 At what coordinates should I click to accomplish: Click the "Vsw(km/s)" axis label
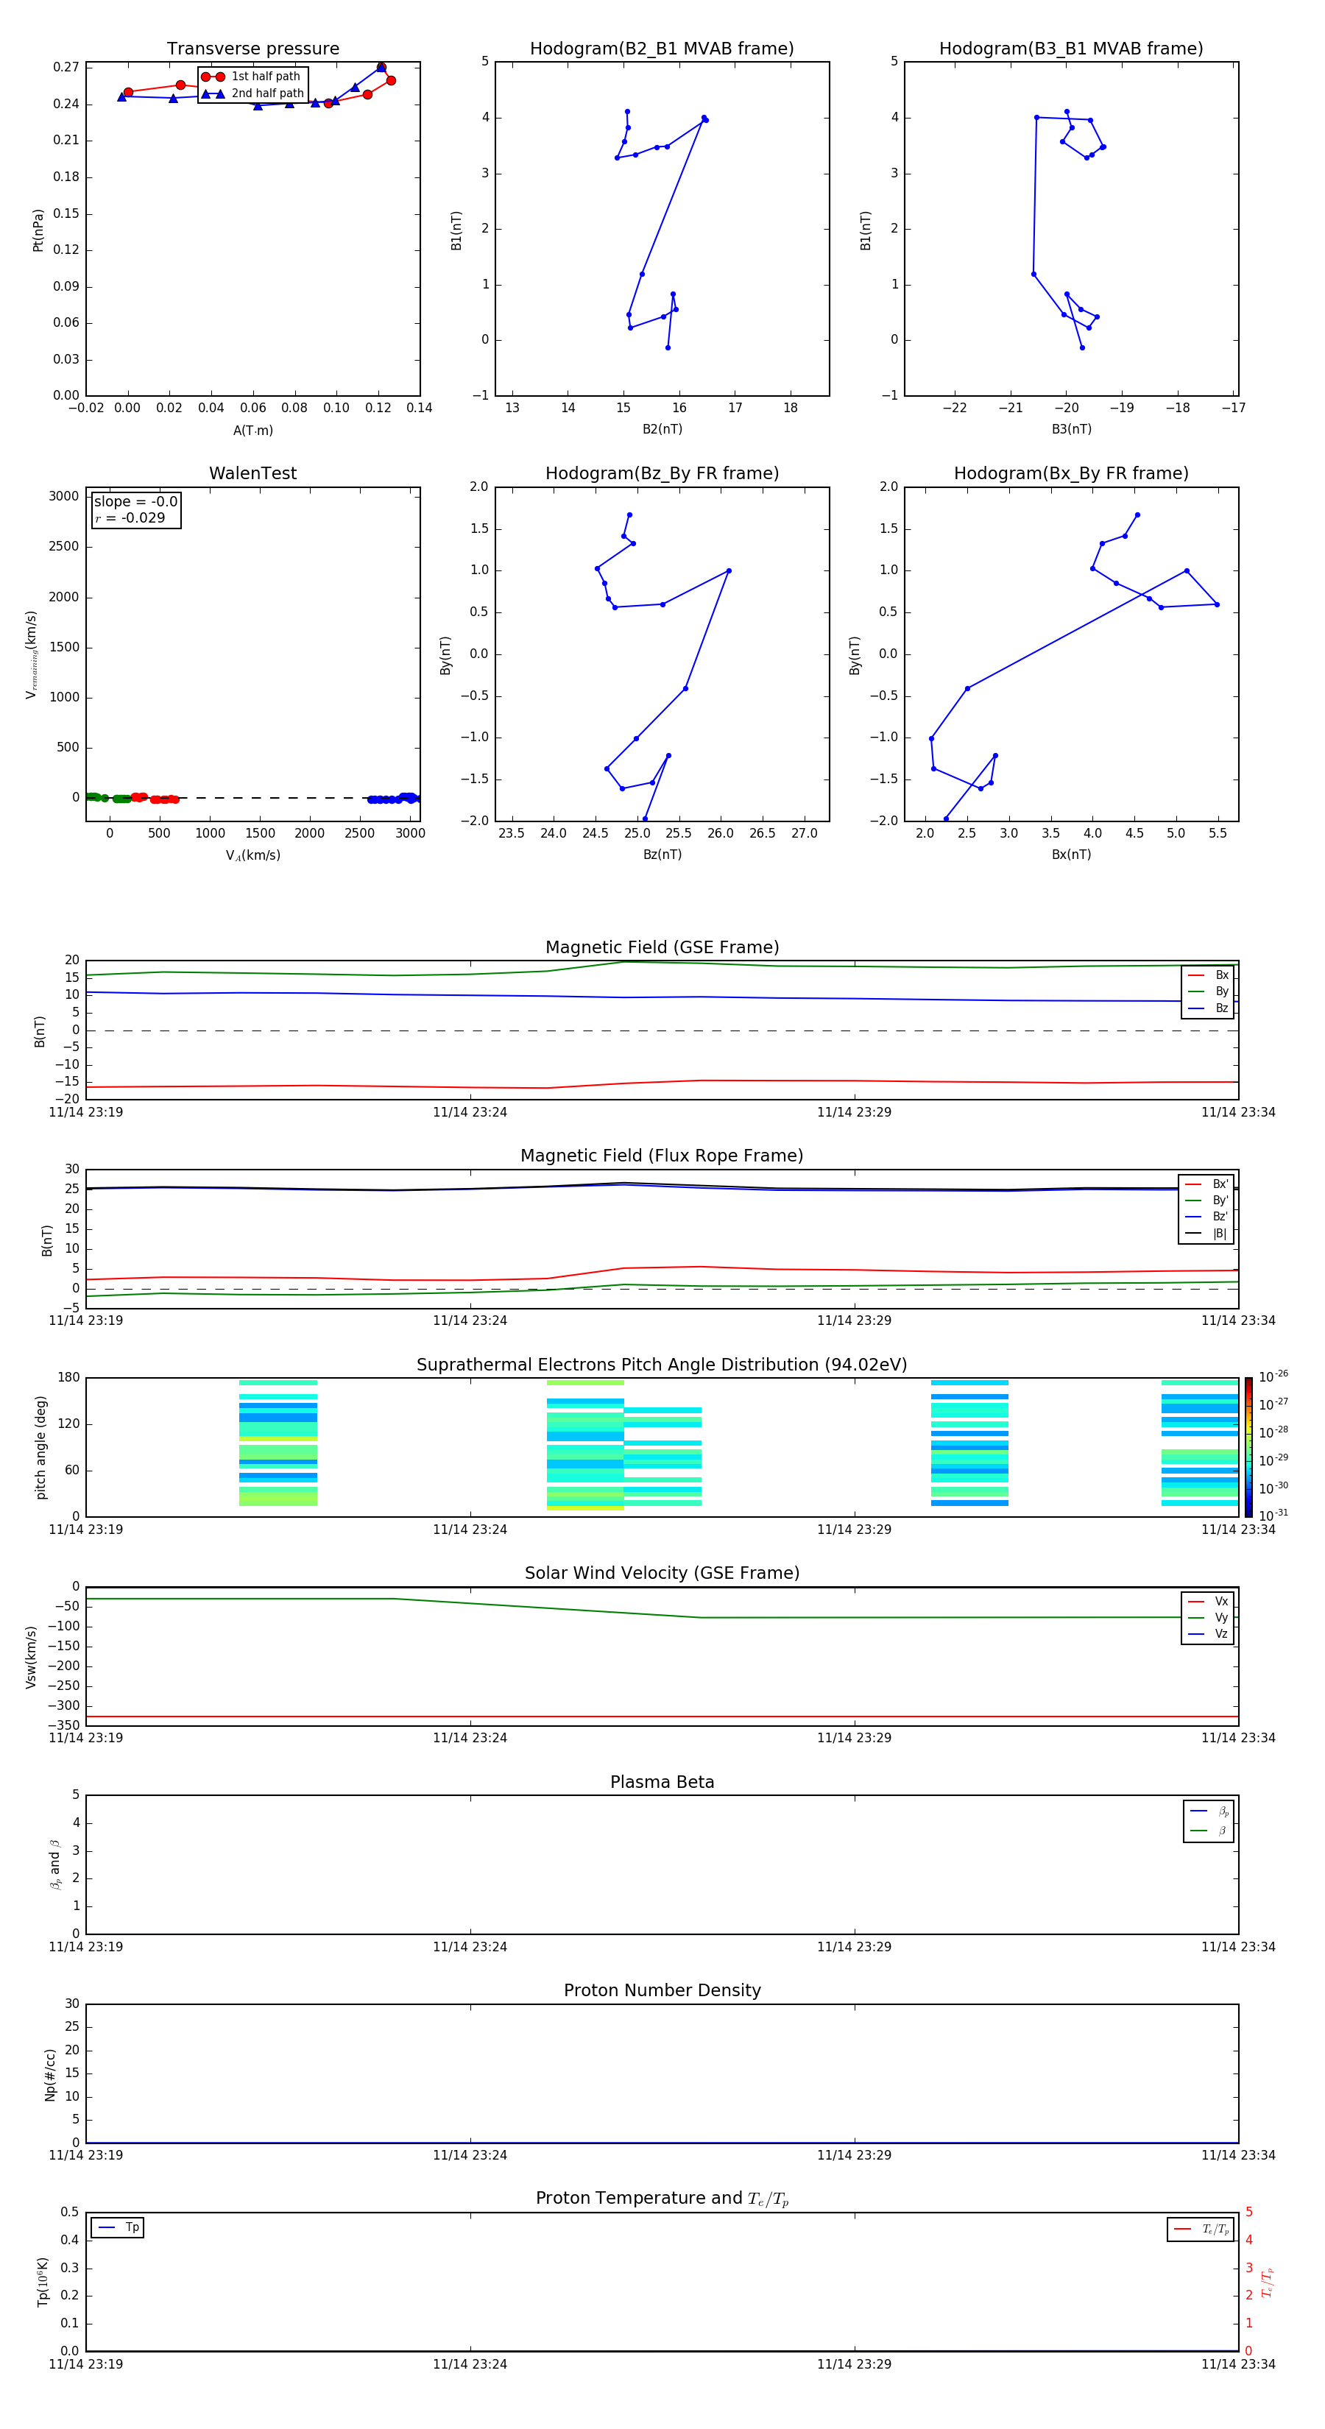(x=31, y=1657)
